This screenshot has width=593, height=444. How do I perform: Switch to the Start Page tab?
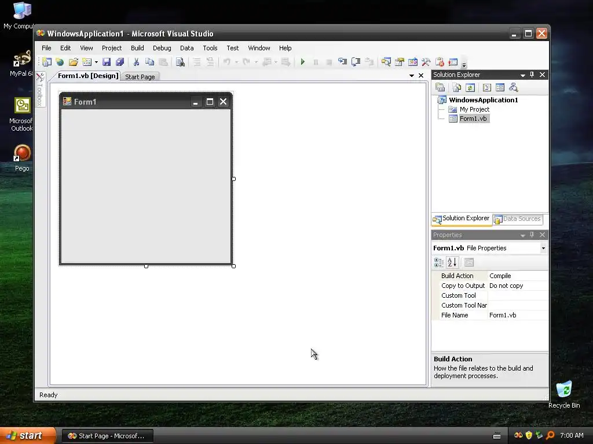(x=140, y=77)
